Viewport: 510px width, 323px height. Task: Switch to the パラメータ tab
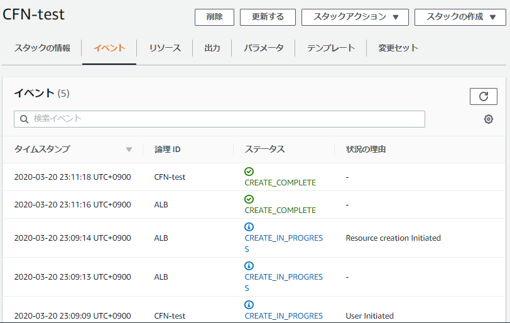pos(264,48)
